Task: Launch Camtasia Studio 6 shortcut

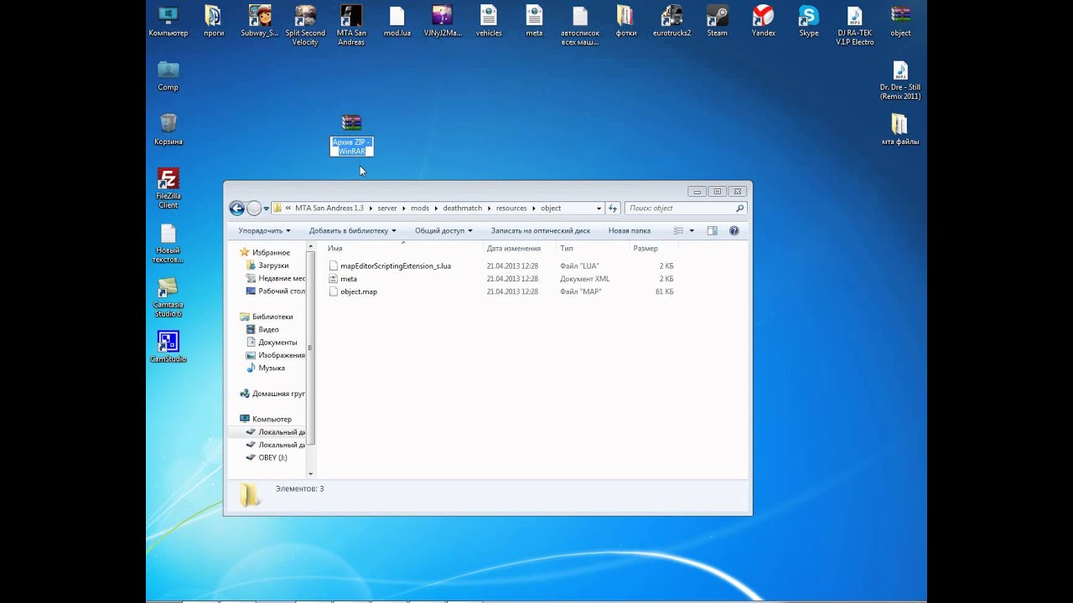Action: click(168, 297)
